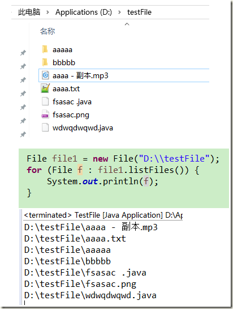Click the "D:\\testFile" string in the code
Viewport: 233px width, 309px height.
(x=174, y=158)
